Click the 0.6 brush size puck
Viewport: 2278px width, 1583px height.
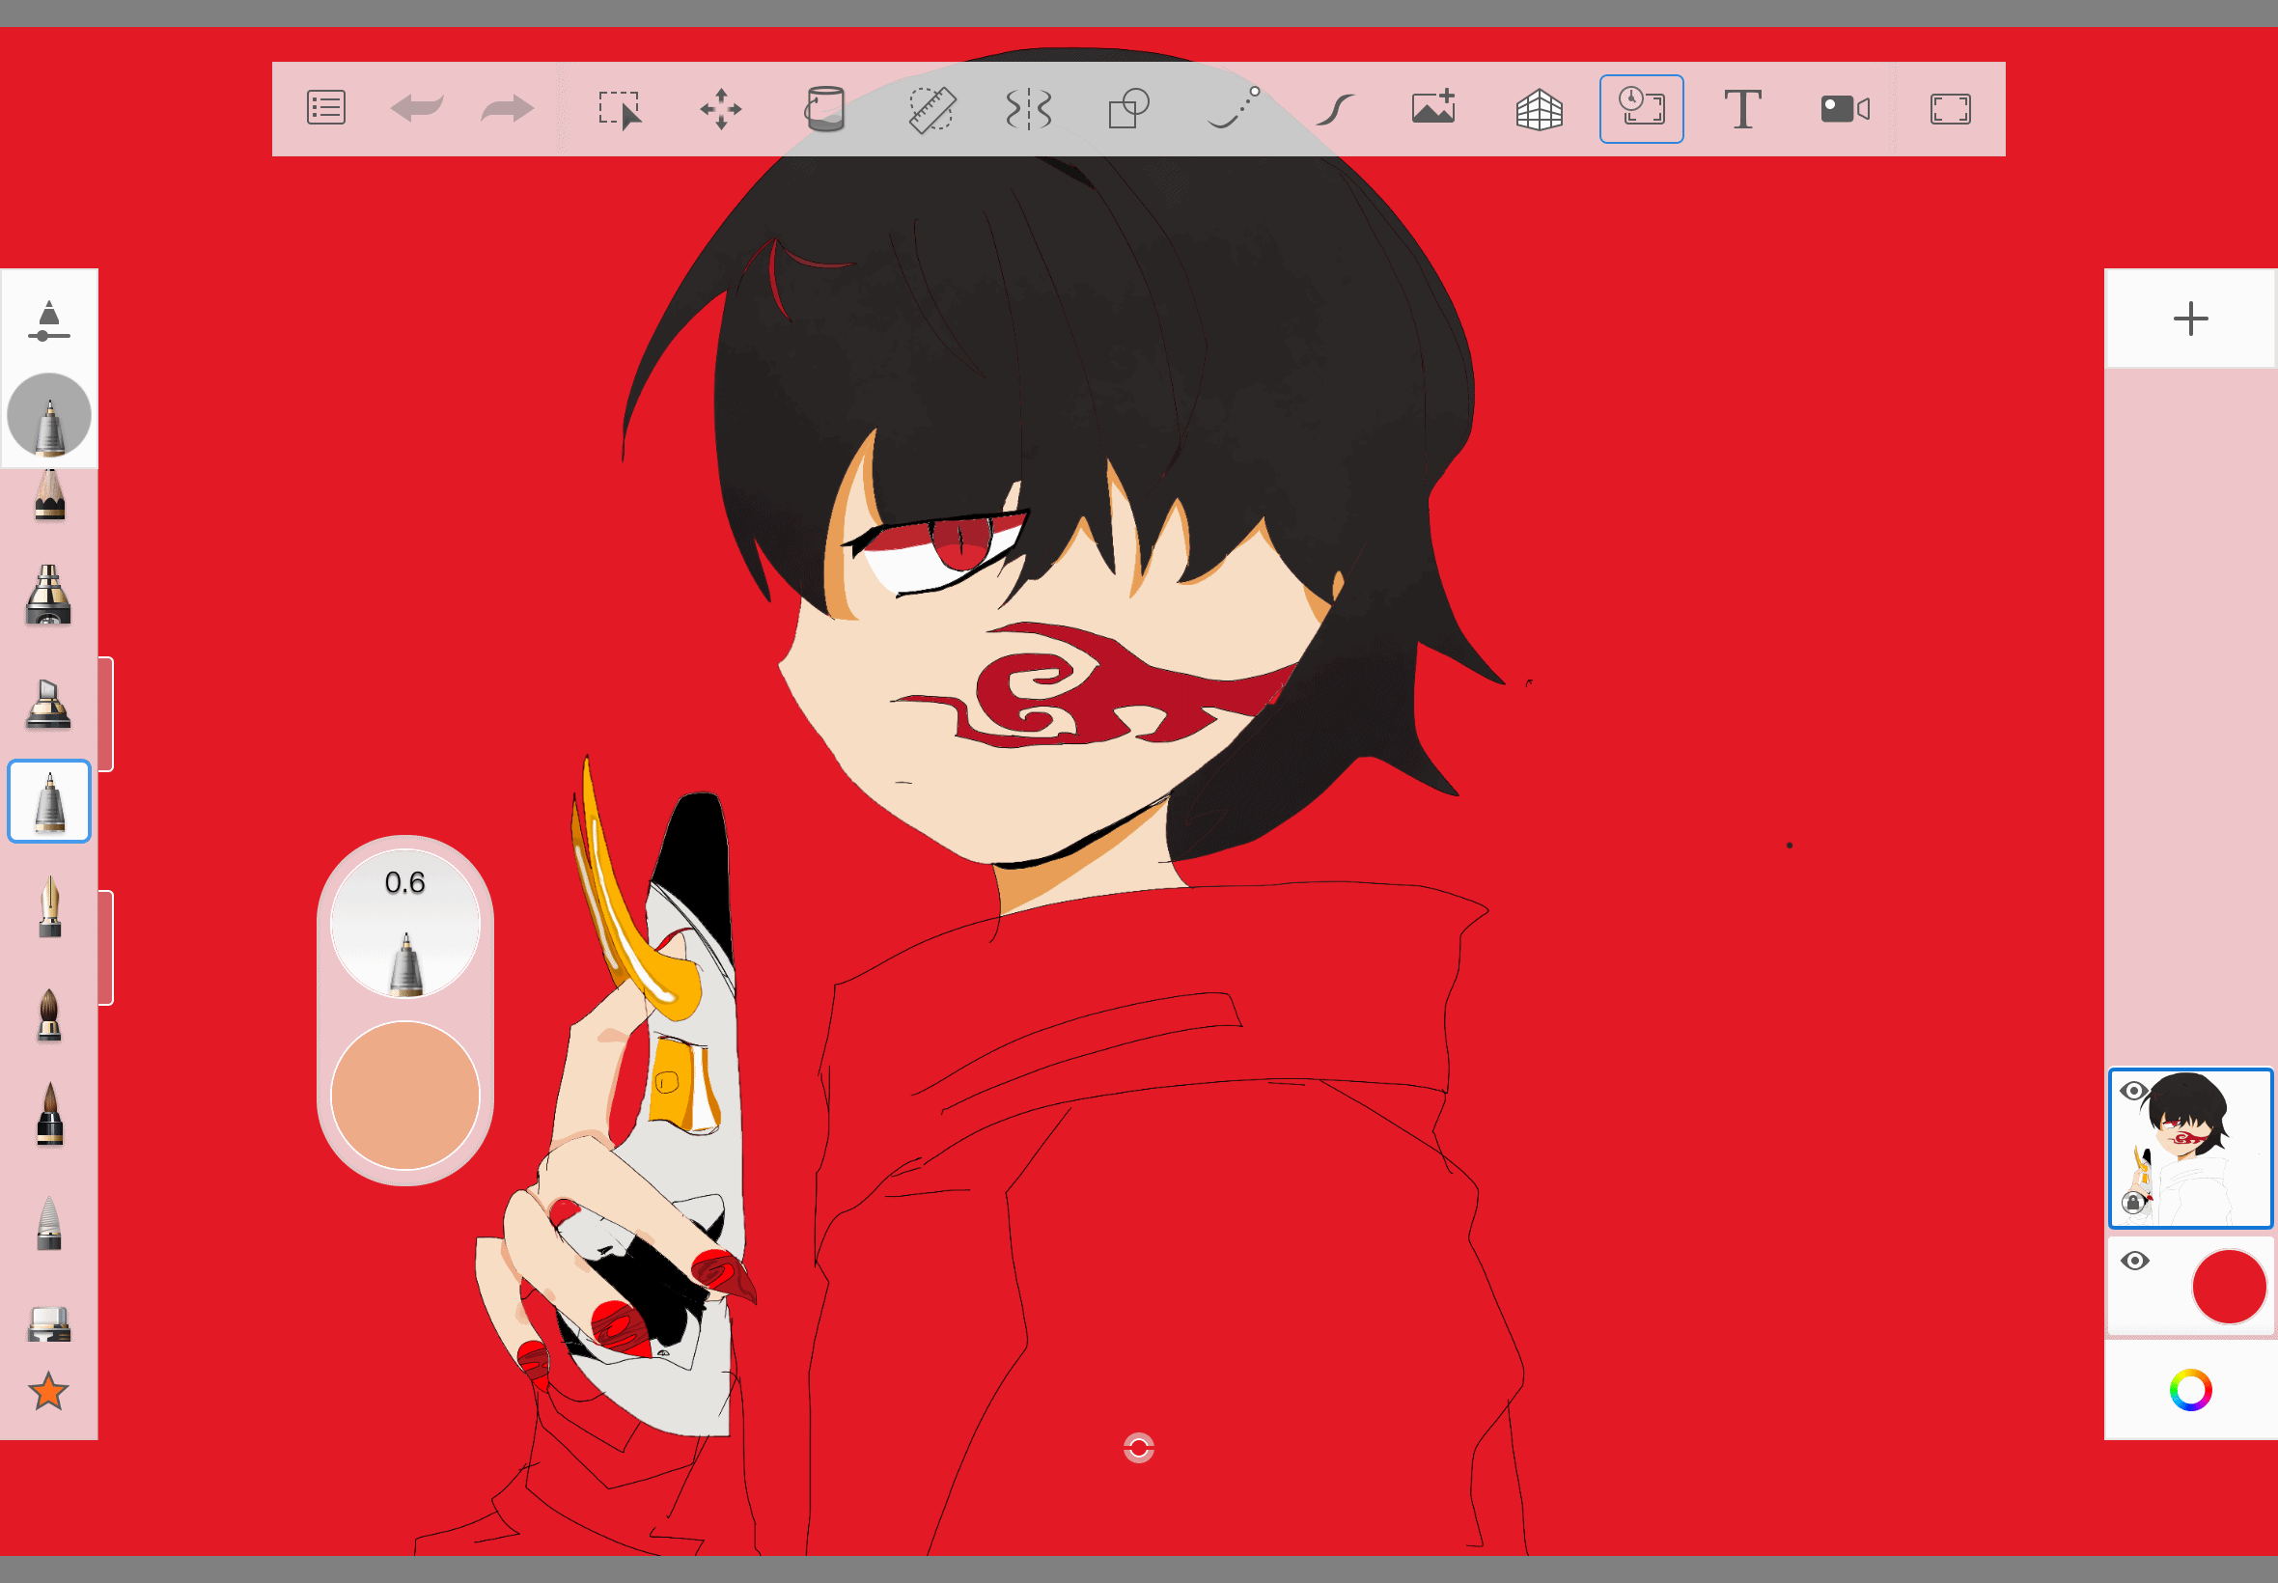404,924
